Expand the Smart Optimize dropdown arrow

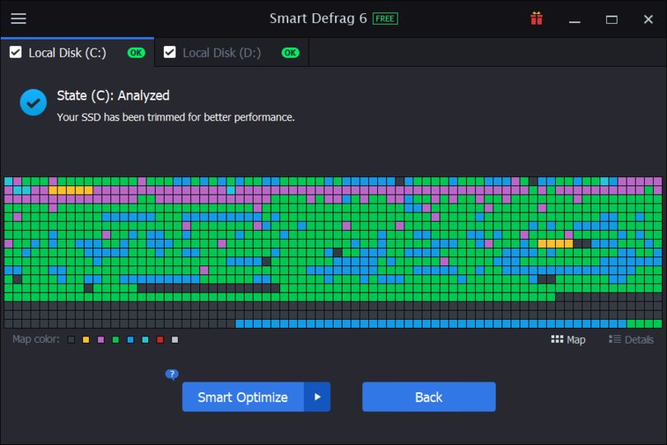coord(317,397)
